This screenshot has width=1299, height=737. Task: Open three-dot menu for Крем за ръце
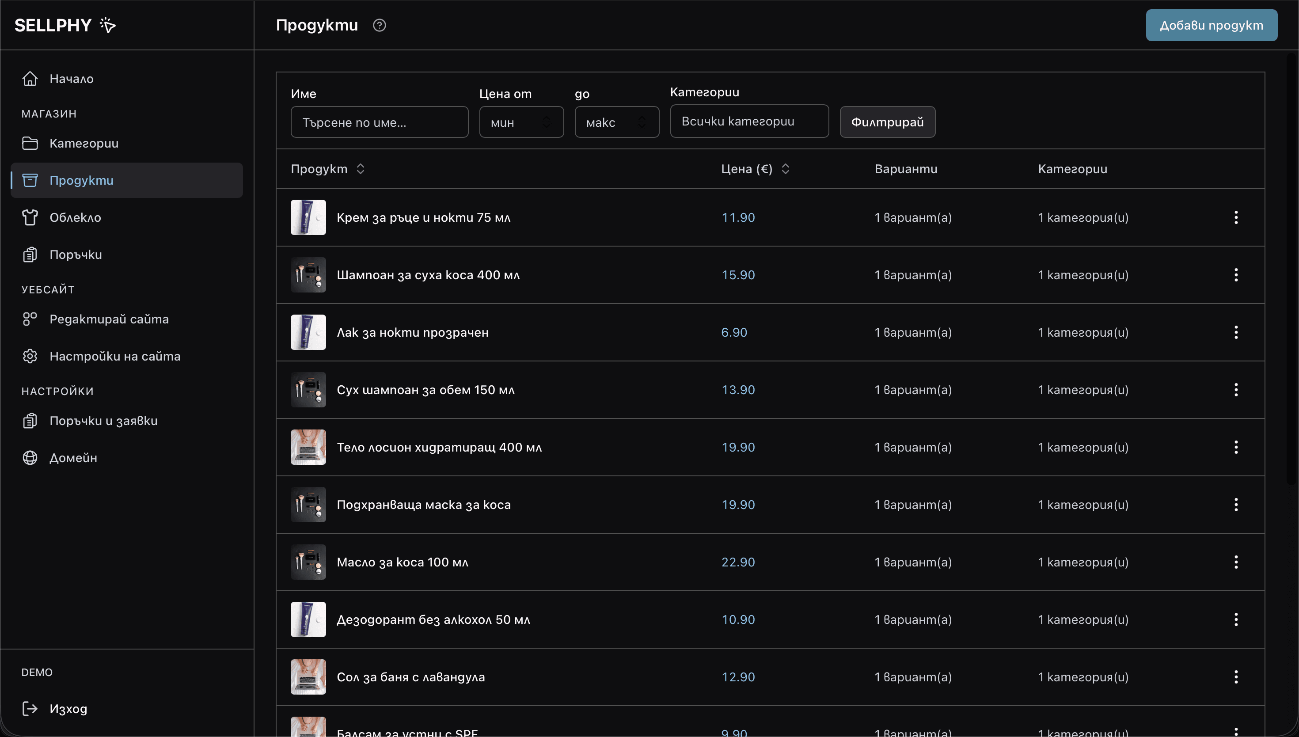(x=1236, y=217)
